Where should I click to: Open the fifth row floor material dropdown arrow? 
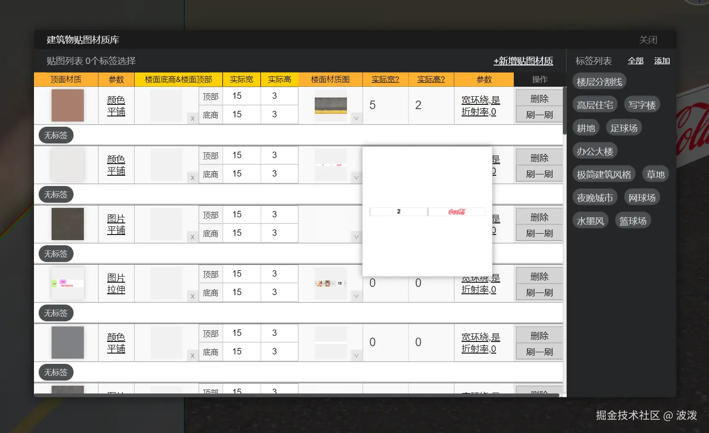click(356, 355)
